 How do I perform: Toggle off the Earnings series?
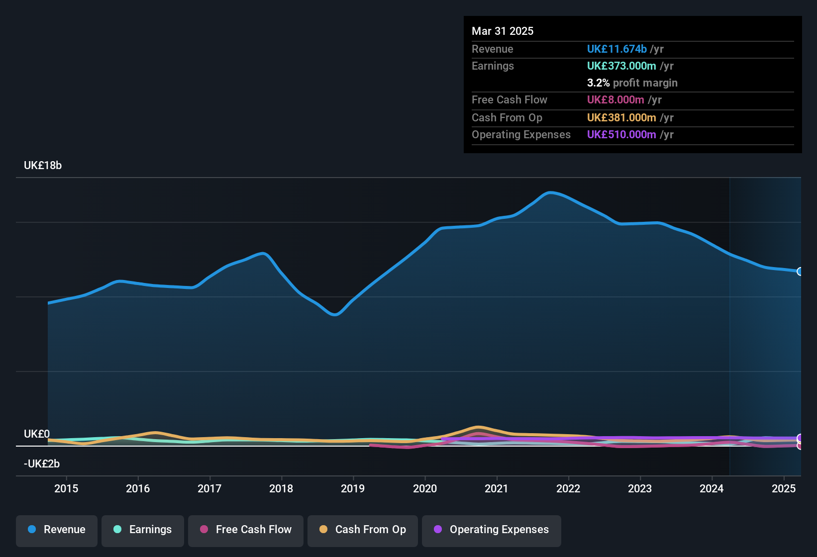tap(142, 530)
